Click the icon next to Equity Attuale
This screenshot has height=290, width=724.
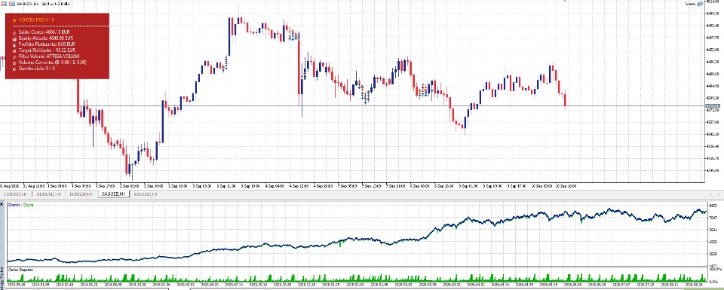coord(14,38)
